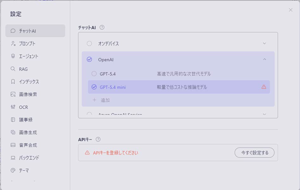The height and width of the screenshot is (190, 300).
Task: Switch to the インデックス settings page
Action: coord(35,82)
